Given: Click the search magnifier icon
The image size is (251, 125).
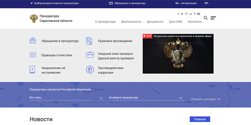Looking at the screenshot, I should (206, 18).
